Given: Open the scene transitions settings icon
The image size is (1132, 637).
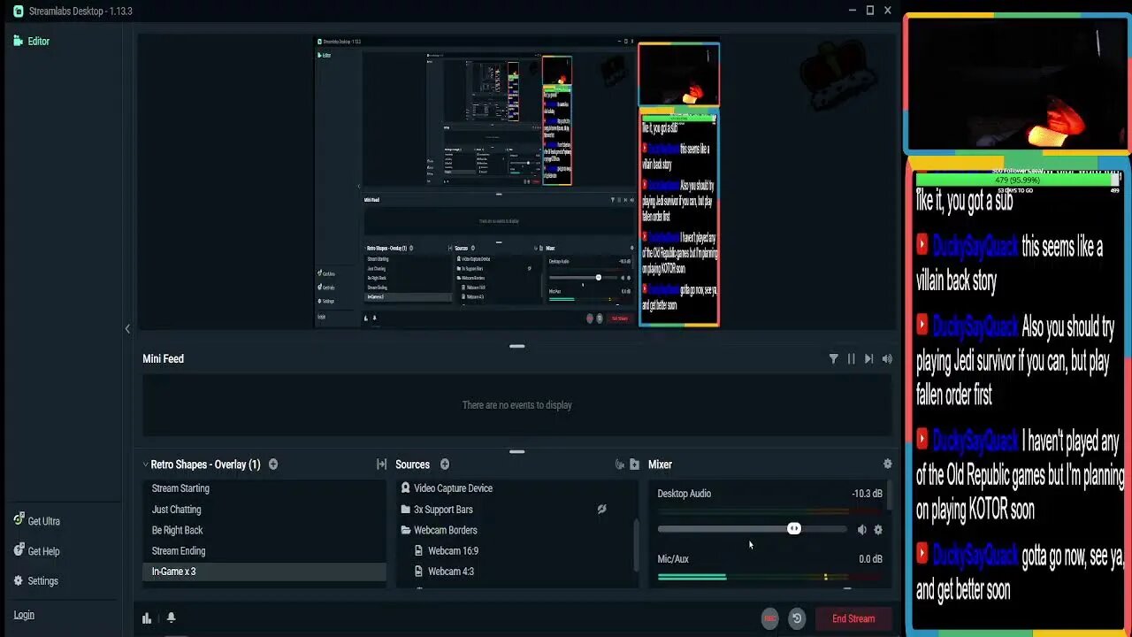Looking at the screenshot, I should [381, 464].
